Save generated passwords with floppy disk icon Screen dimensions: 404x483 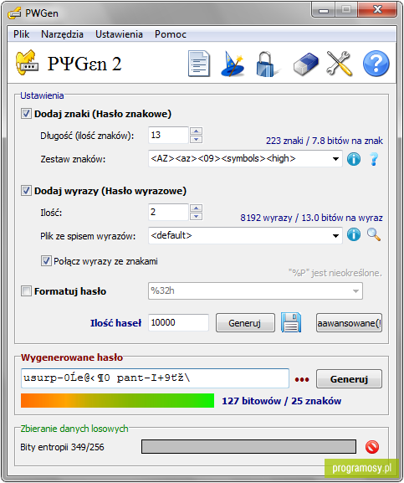click(x=291, y=322)
